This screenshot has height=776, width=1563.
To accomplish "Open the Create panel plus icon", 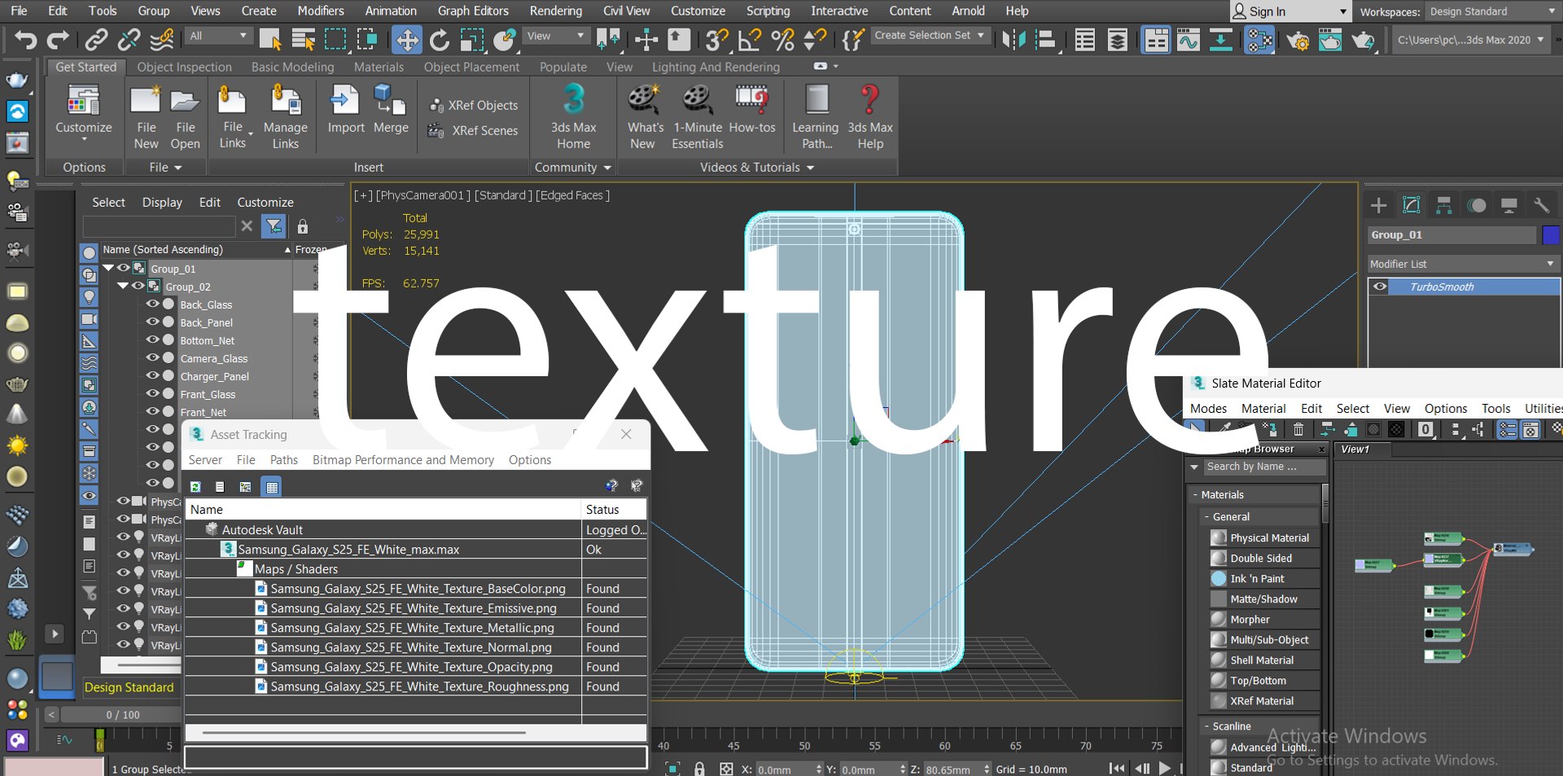I will coord(1378,205).
